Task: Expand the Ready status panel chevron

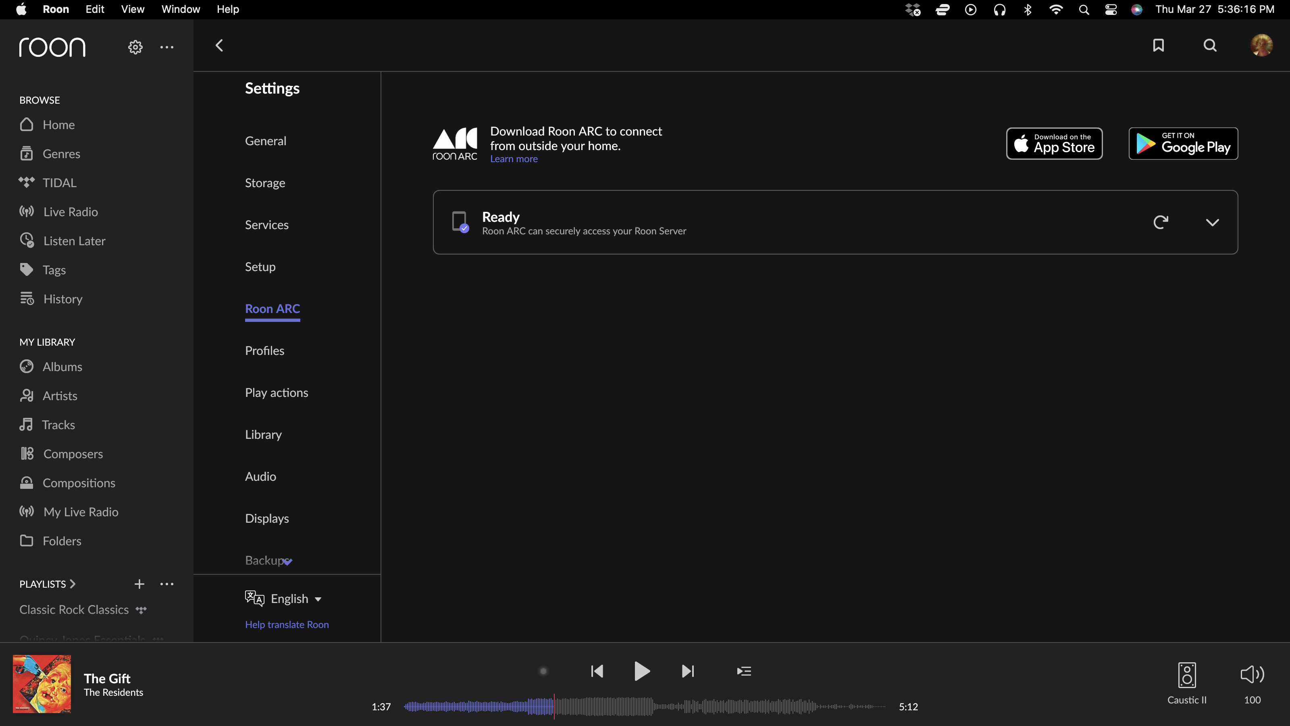Action: pos(1212,223)
